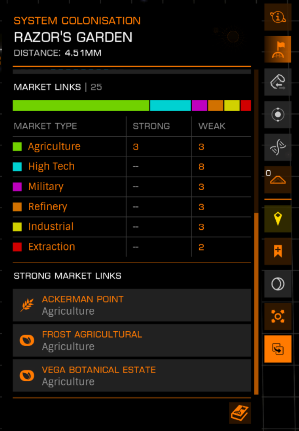Click the yellow map pin icon
This screenshot has width=299, height=431.
point(278,219)
